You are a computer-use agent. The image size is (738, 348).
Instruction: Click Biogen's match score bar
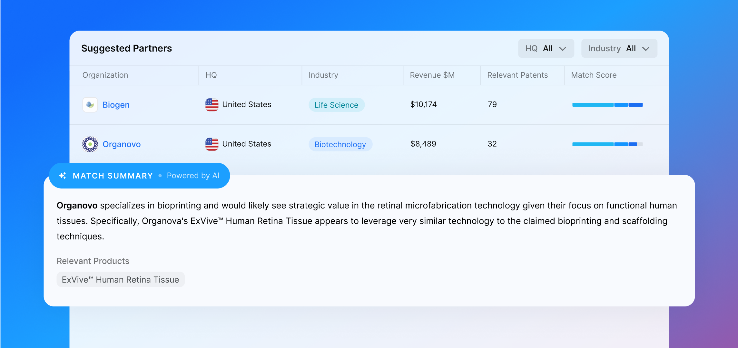[607, 105]
